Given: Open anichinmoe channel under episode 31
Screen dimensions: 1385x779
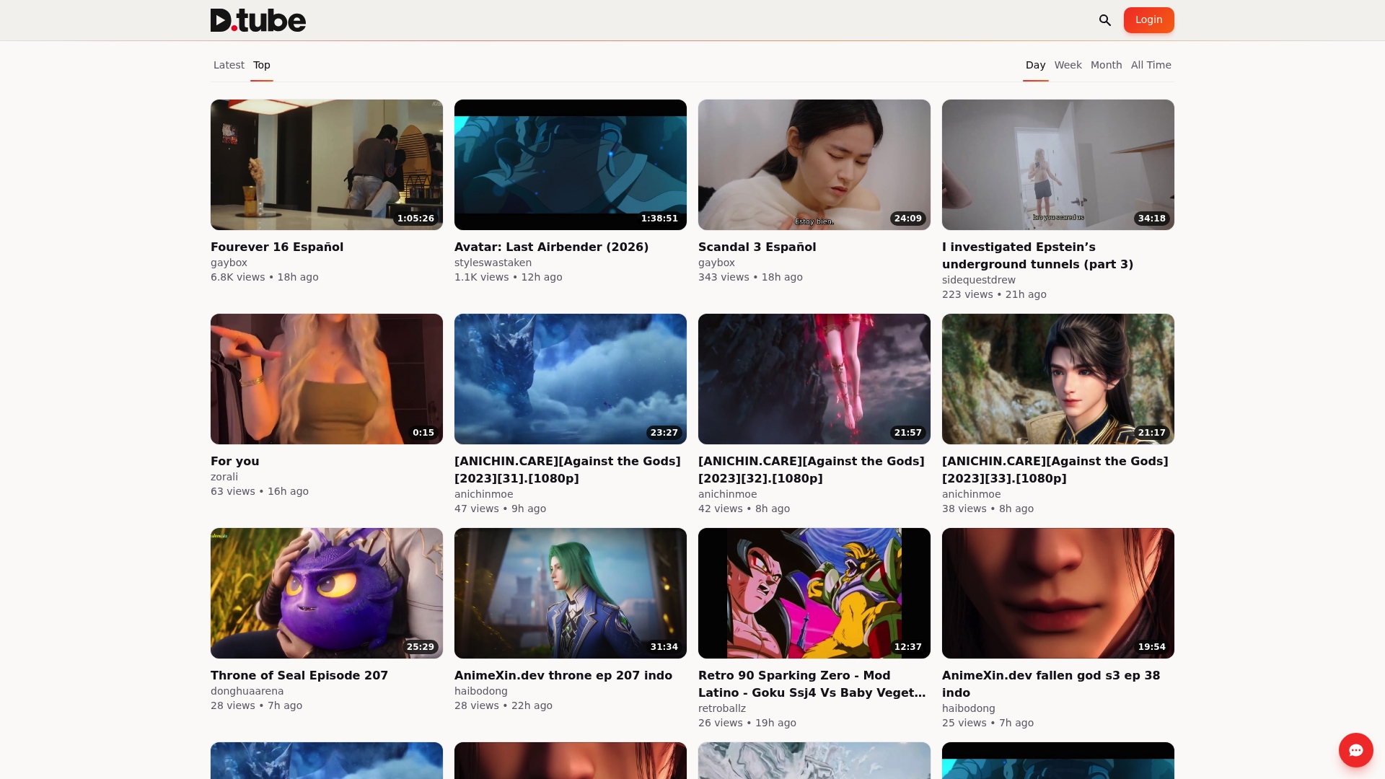Looking at the screenshot, I should [x=484, y=495].
